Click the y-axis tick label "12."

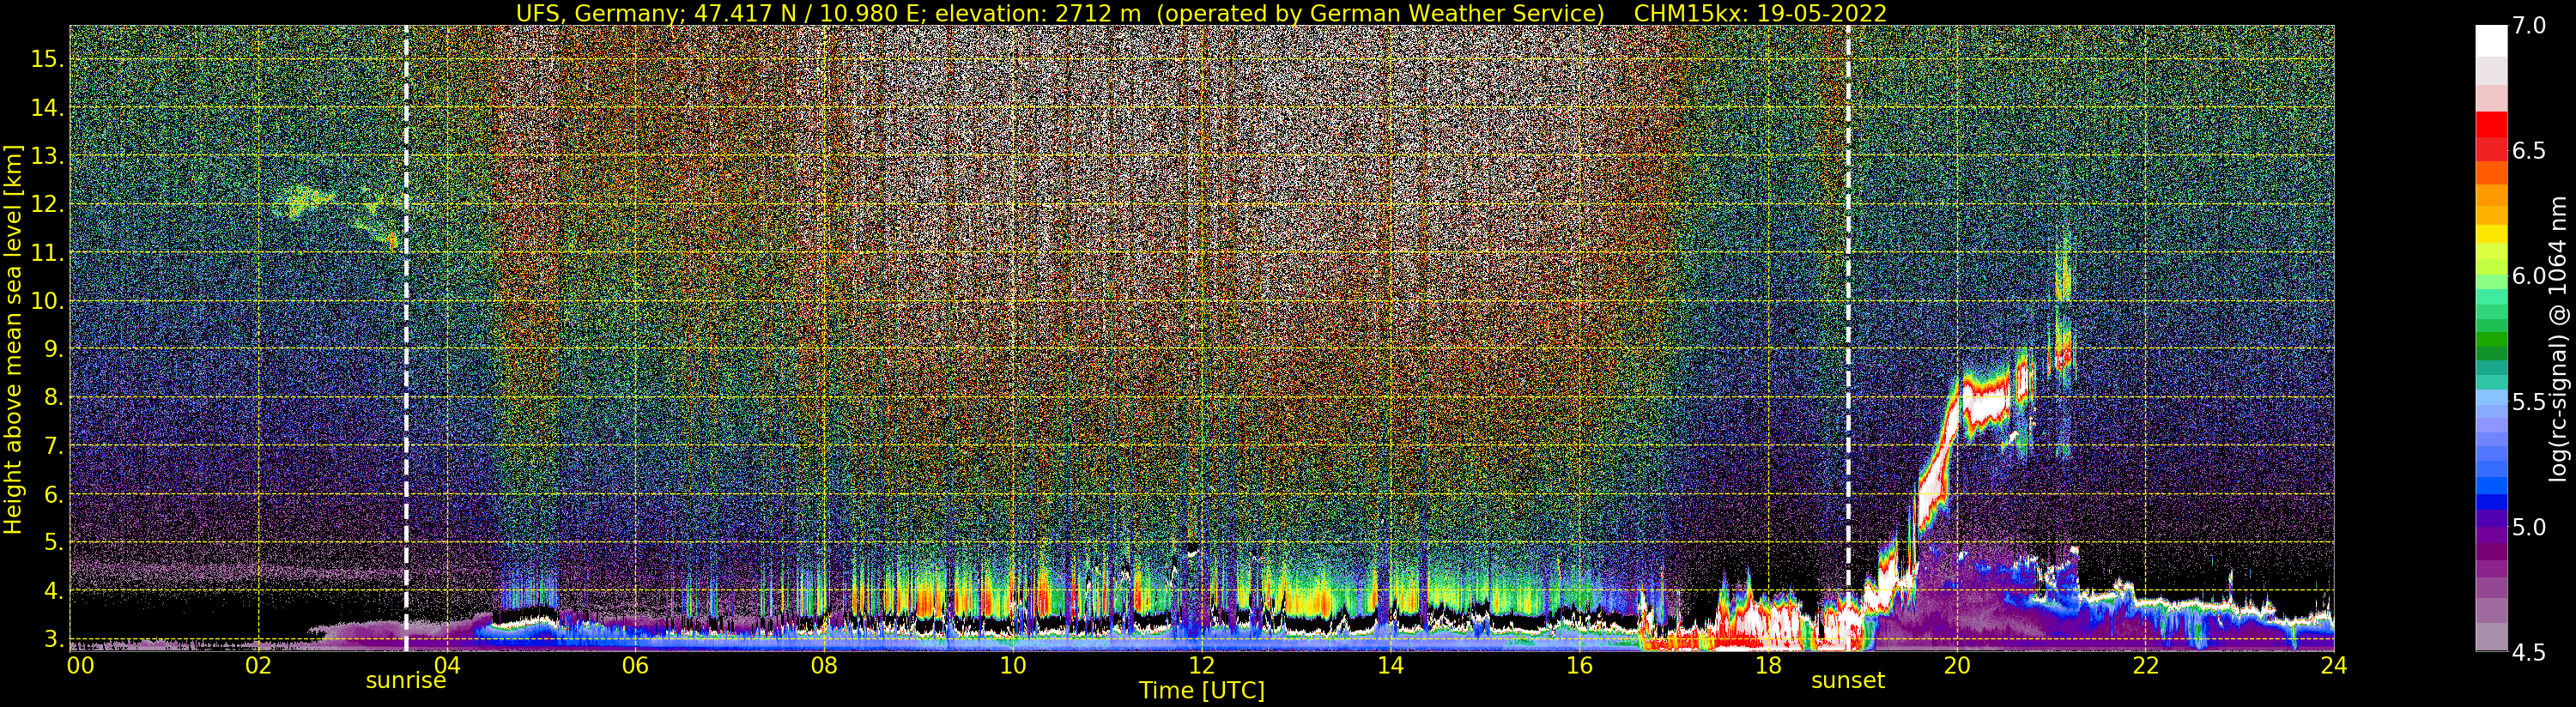(47, 204)
